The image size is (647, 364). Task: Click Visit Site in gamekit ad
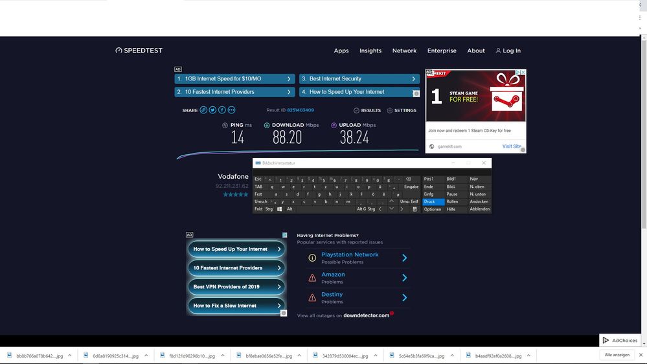tap(512, 146)
